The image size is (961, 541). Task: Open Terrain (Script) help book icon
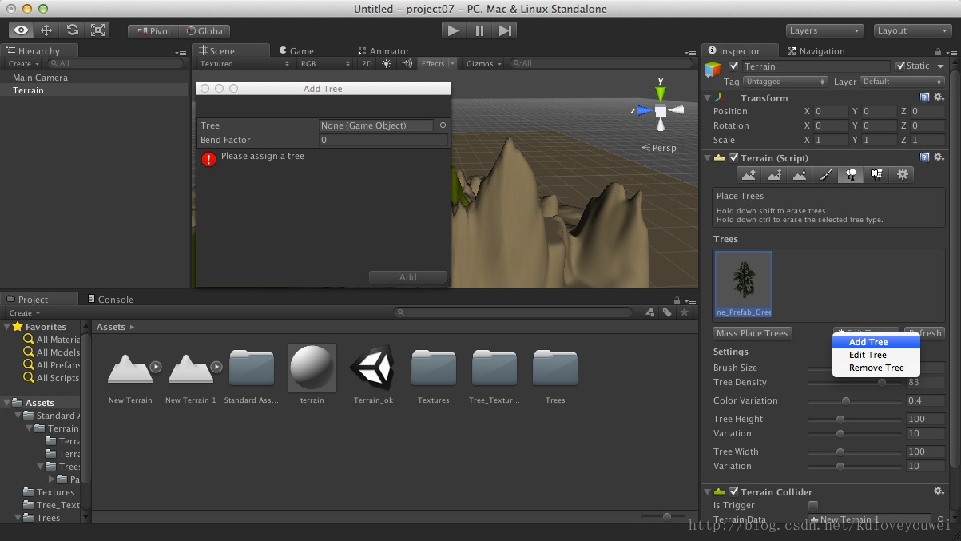click(x=925, y=157)
